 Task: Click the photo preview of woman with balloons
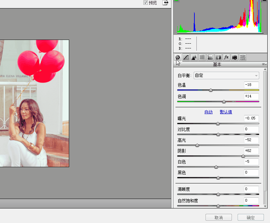coord(34,104)
